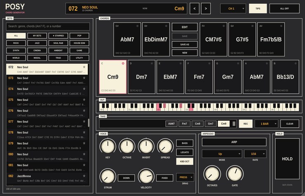
Task: Toggle strum direction DOWN
Action: pyautogui.click(x=126, y=178)
